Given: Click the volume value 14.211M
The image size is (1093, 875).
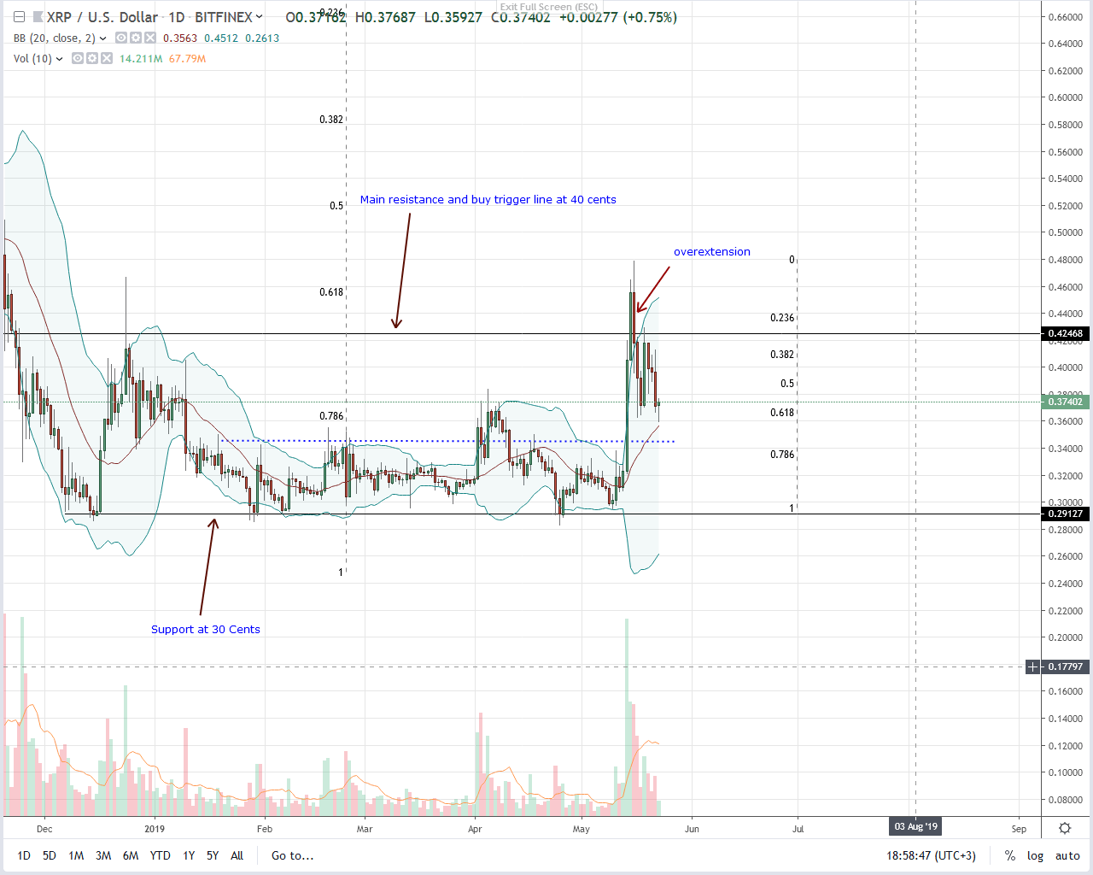Looking at the screenshot, I should tap(141, 59).
